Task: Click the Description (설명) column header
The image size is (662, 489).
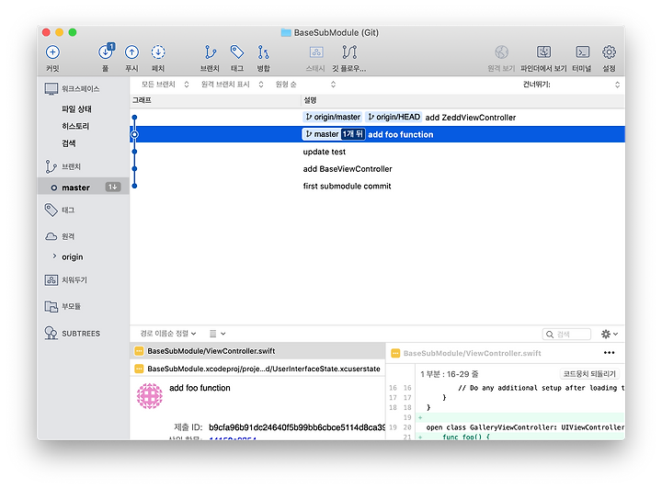Action: [462, 100]
